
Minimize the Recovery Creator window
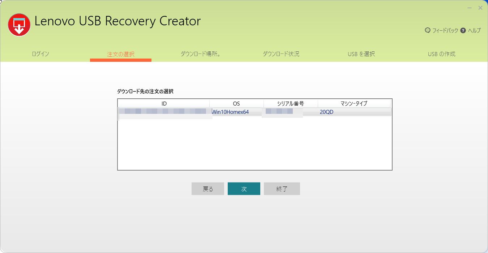470,8
